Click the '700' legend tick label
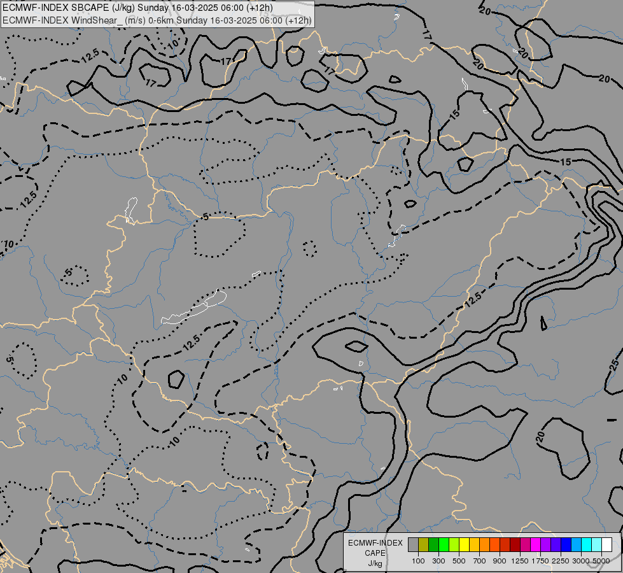This screenshot has height=573, width=623. click(x=480, y=561)
